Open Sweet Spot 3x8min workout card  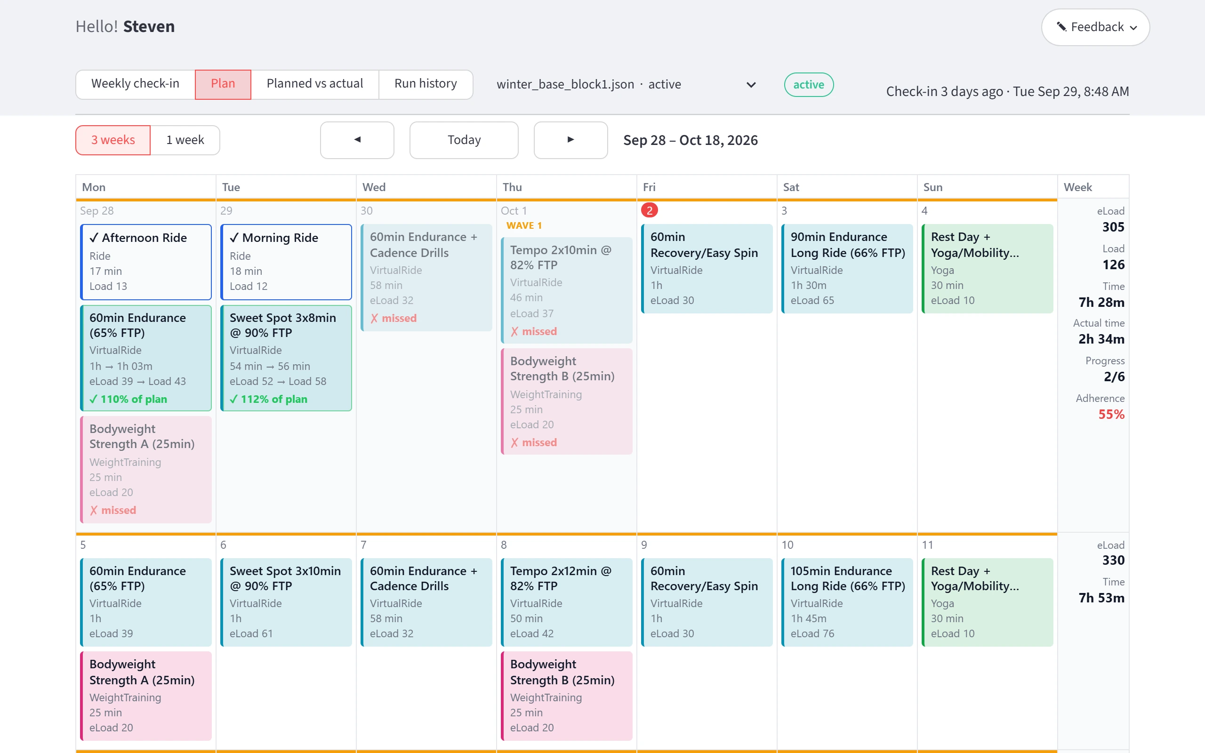tap(286, 358)
